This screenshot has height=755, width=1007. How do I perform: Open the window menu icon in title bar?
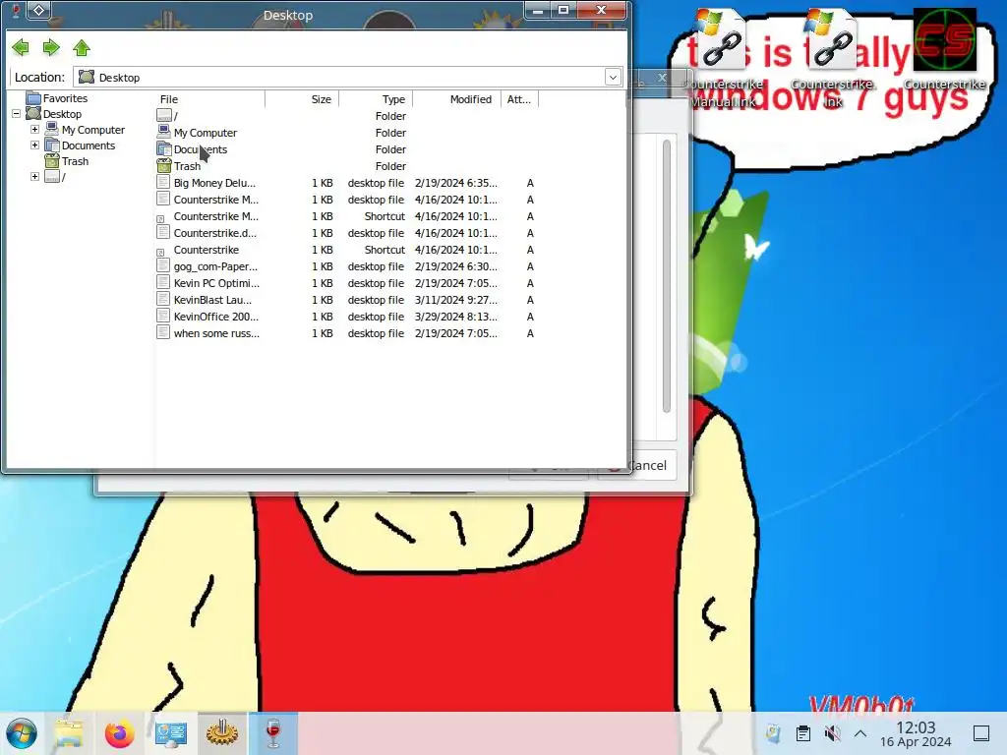click(x=39, y=10)
